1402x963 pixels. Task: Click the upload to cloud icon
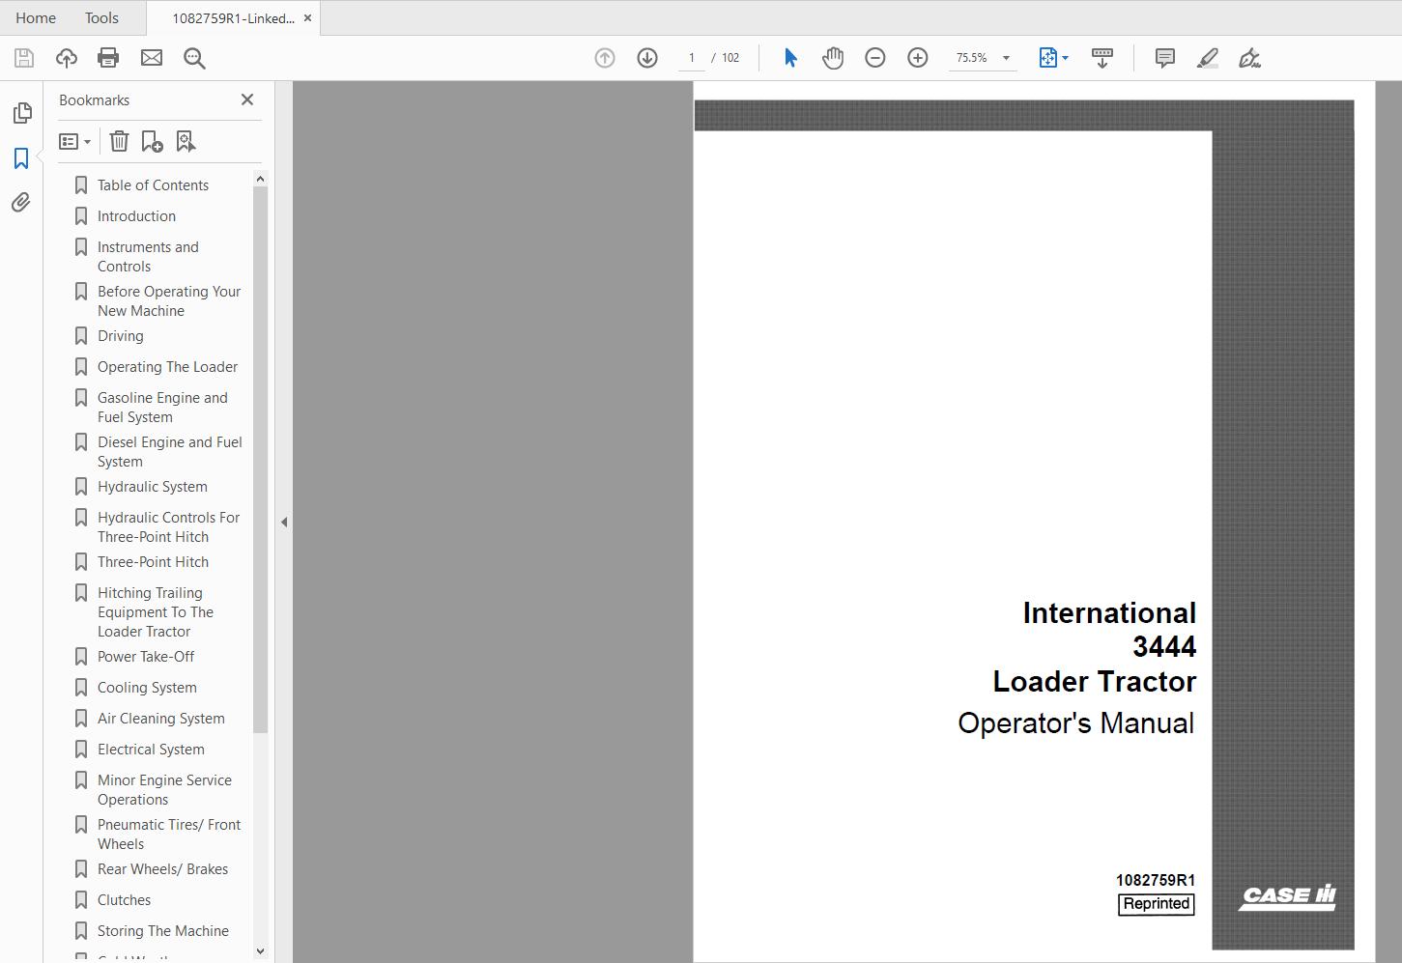(67, 58)
